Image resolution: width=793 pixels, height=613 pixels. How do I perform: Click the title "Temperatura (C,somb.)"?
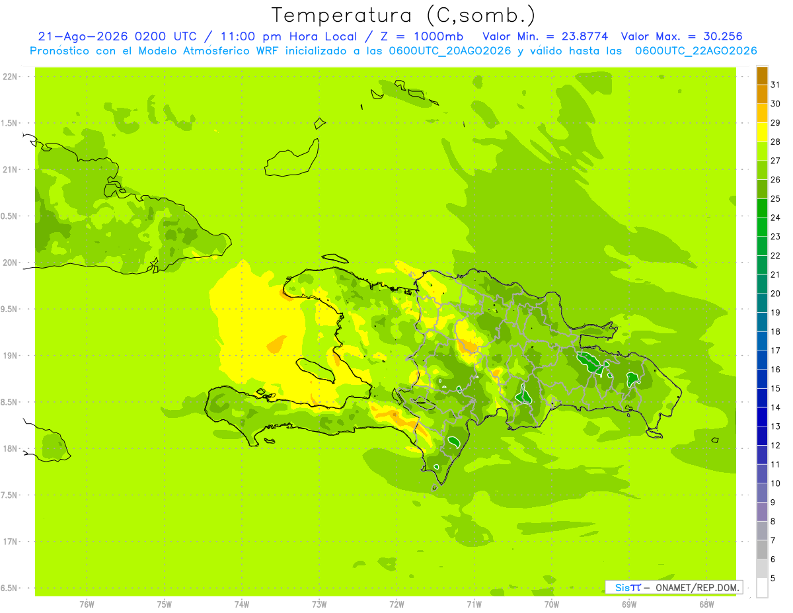(x=403, y=15)
